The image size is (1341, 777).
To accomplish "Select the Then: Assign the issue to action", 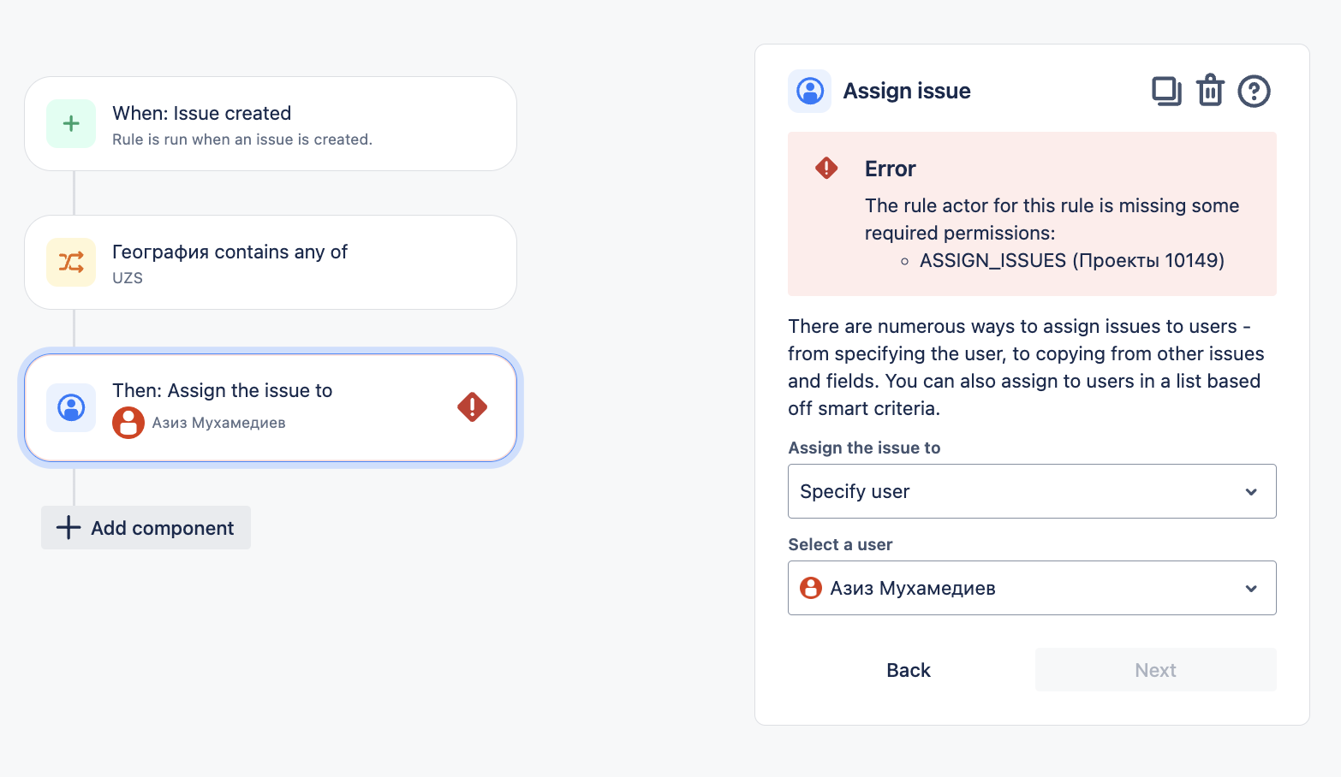I will click(x=271, y=407).
